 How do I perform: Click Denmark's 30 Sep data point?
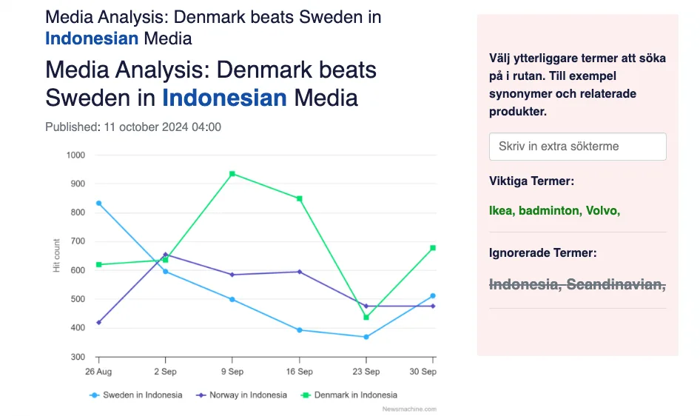coord(433,248)
